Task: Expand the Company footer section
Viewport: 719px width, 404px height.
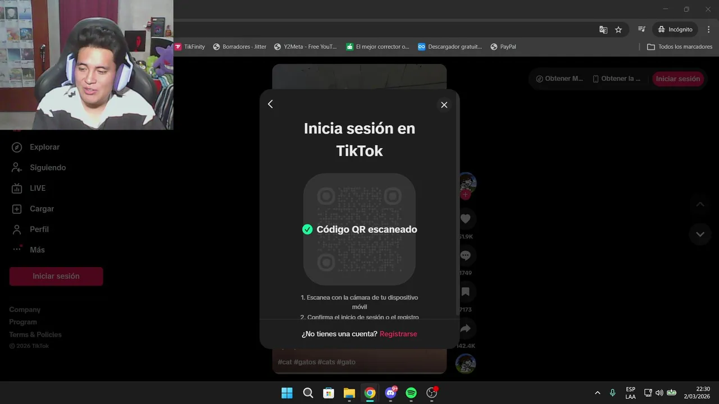Action: pos(25,310)
